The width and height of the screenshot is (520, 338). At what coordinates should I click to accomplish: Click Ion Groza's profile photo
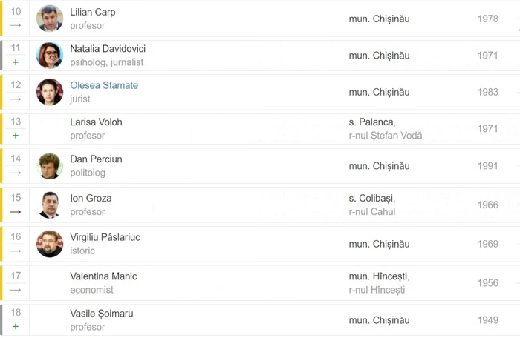(50, 205)
